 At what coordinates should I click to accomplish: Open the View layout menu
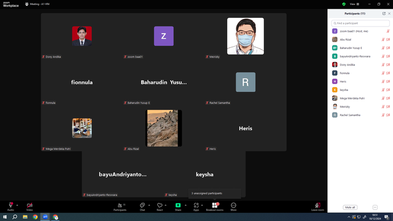[354, 4]
